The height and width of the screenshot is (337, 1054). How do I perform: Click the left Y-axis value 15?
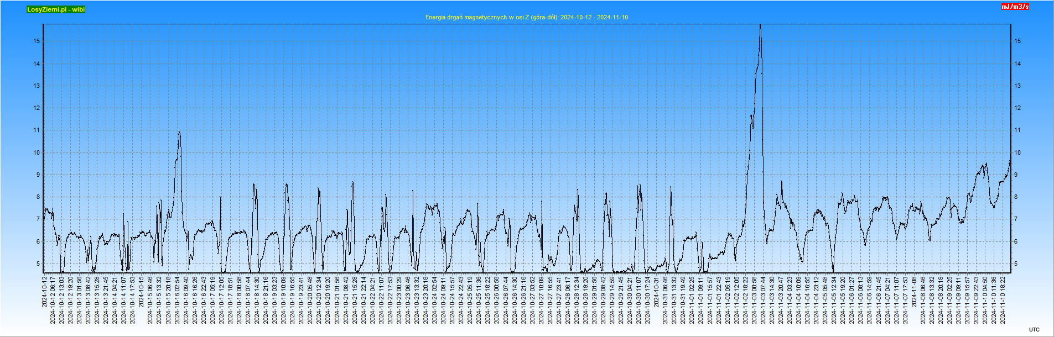coord(37,41)
